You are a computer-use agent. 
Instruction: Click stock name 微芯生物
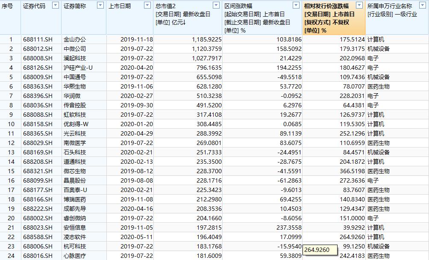pos(75,171)
